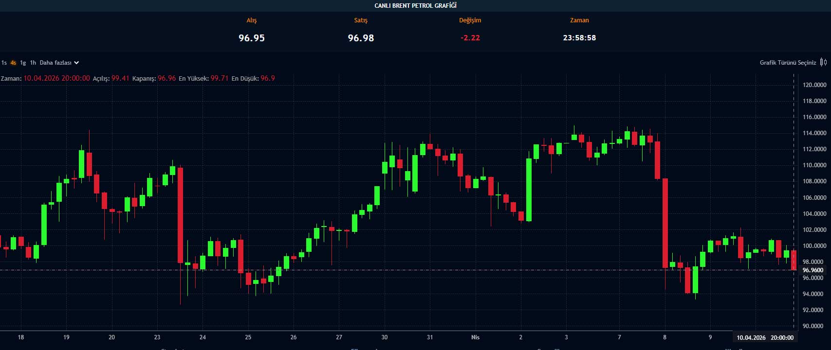Click the 30 date label on time axis
Image resolution: width=831 pixels, height=350 pixels.
pyautogui.click(x=385, y=337)
